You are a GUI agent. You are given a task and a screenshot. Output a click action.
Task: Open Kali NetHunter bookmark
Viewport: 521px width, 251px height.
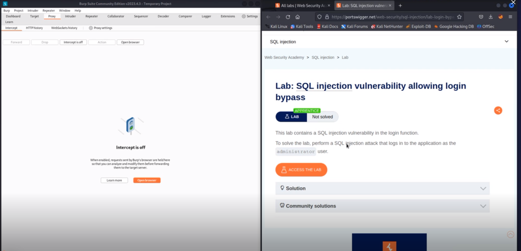click(387, 27)
